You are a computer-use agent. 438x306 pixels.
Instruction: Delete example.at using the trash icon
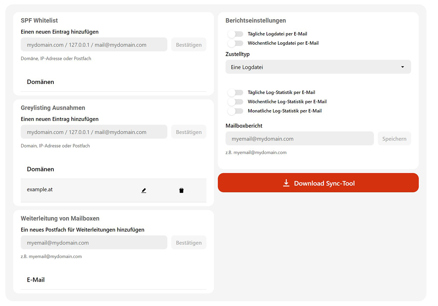click(181, 191)
